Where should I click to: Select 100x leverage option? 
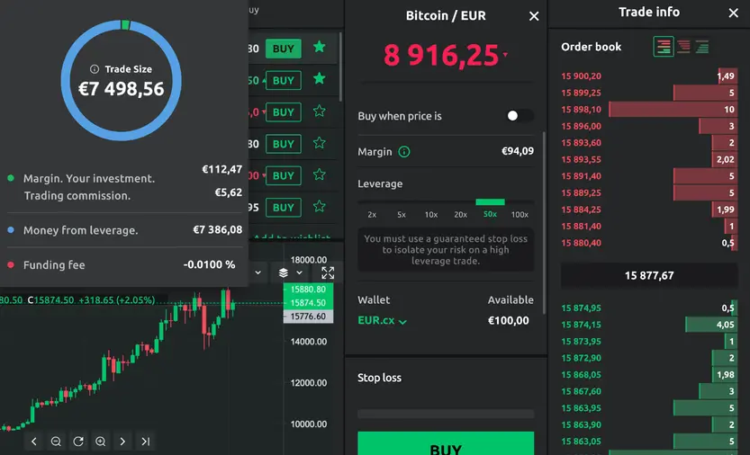[520, 215]
